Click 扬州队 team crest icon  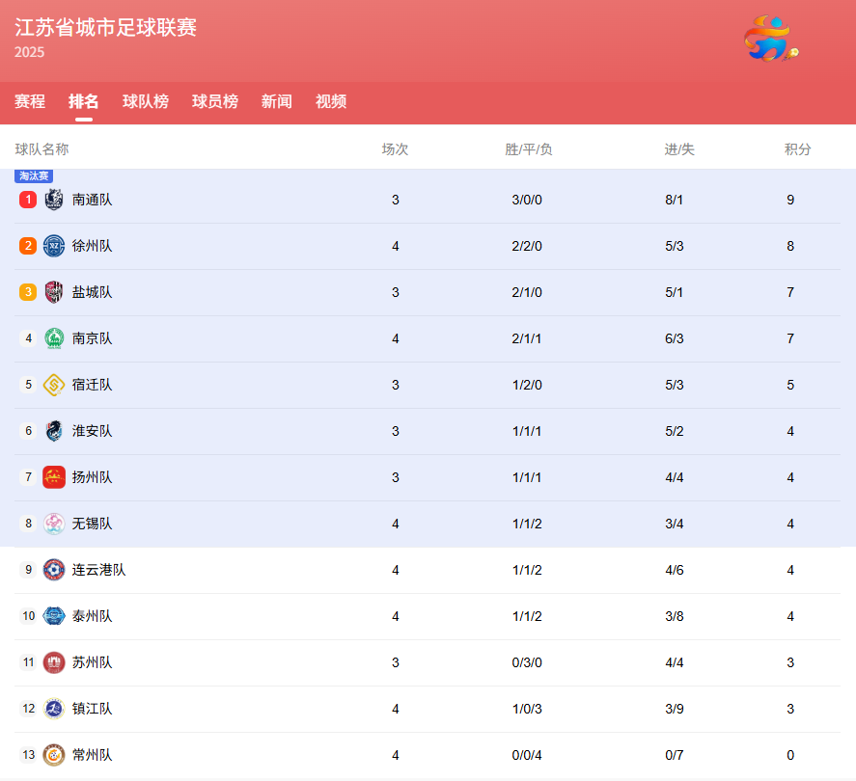54,477
